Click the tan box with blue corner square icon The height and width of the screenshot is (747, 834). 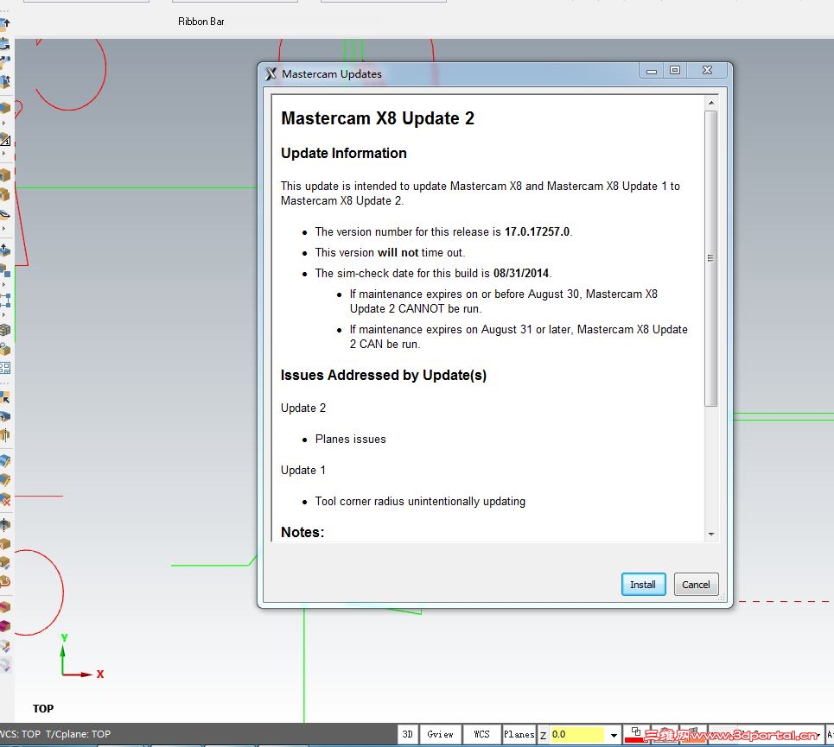tap(5, 270)
